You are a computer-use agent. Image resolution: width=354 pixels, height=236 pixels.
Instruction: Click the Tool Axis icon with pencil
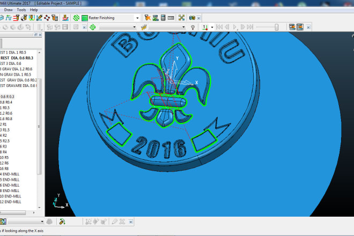[x=39, y=18]
